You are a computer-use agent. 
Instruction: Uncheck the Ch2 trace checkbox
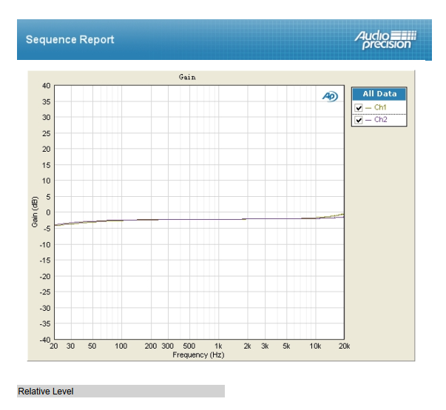pyautogui.click(x=359, y=120)
